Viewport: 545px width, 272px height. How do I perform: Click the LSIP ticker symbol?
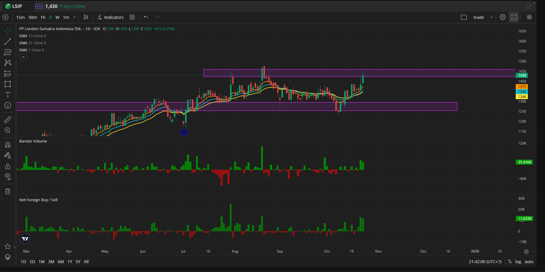[17, 6]
